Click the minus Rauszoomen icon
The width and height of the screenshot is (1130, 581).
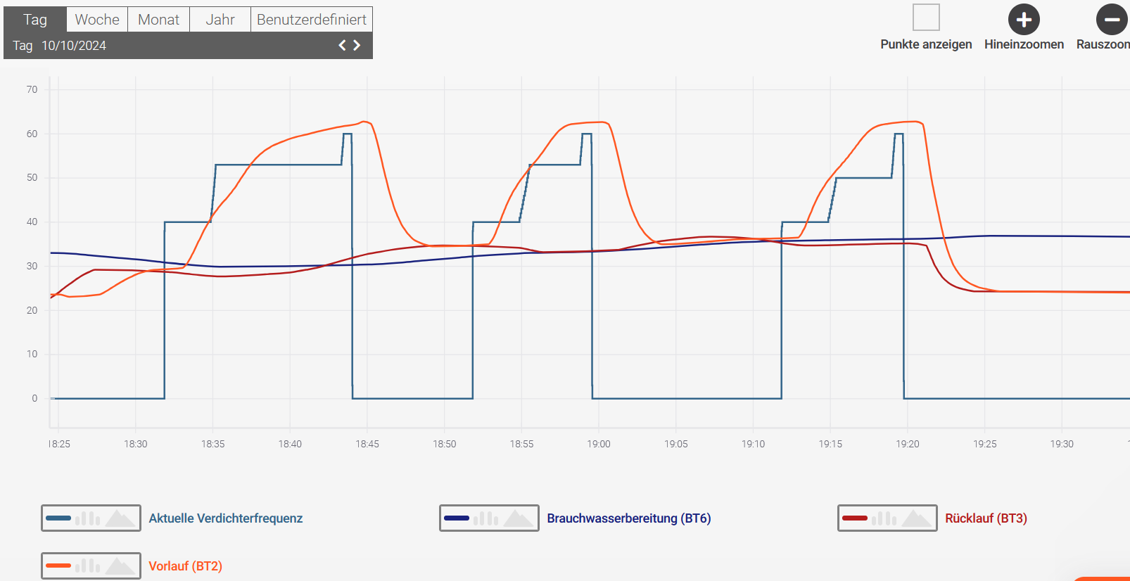(1112, 20)
